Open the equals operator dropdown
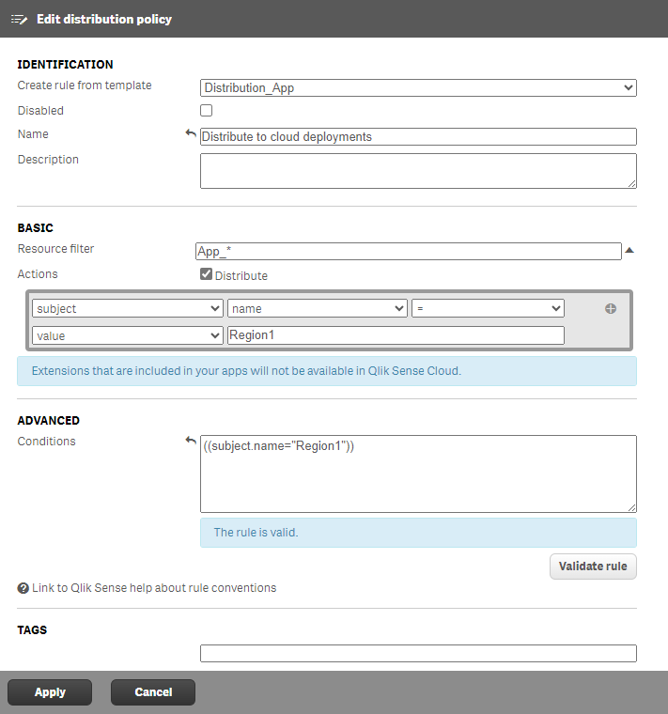 coord(487,308)
